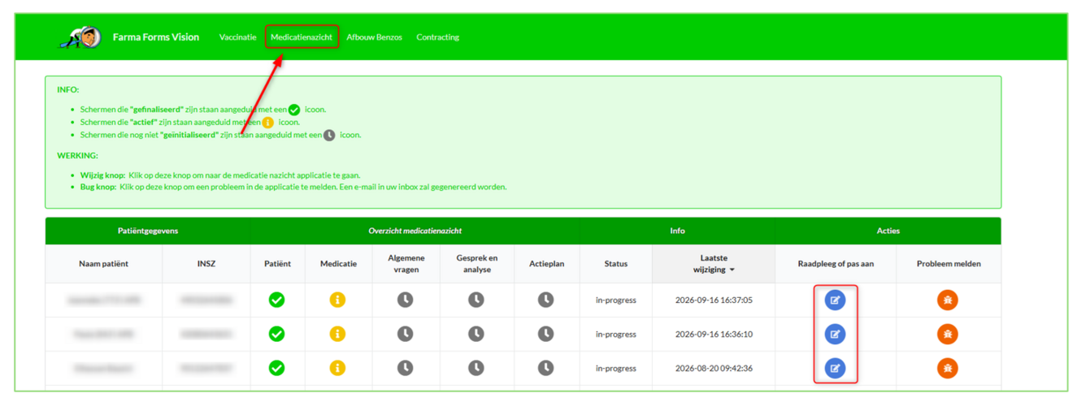The image size is (1081, 406).
Task: Click the Patiëntgegevens group header
Action: click(x=148, y=231)
